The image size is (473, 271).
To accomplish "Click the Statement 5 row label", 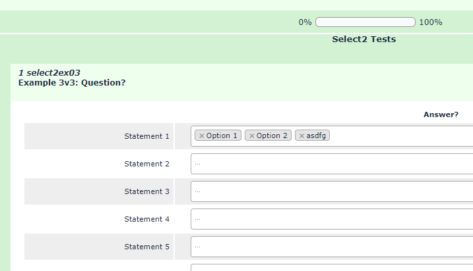I will [146, 247].
